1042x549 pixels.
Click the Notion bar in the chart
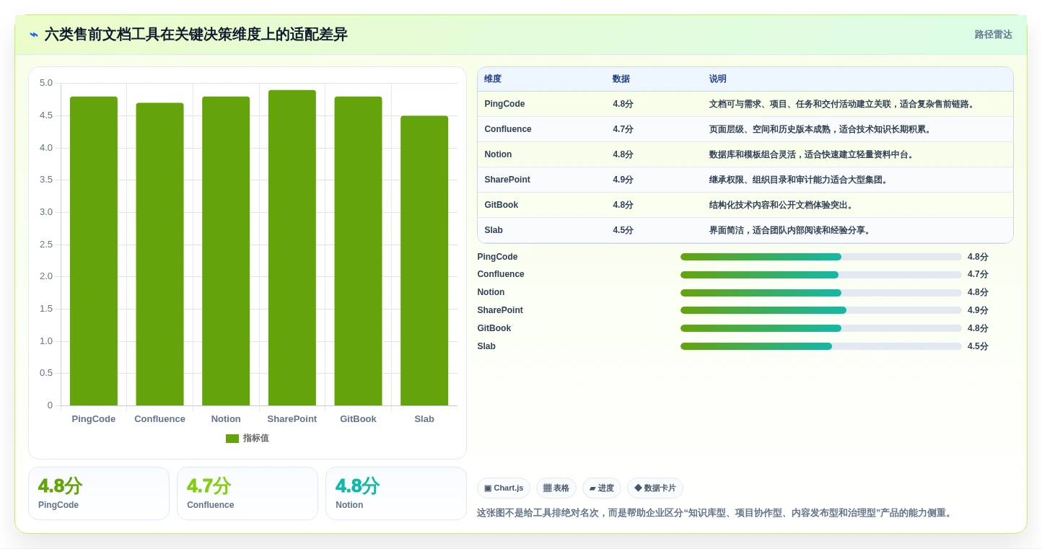click(226, 251)
